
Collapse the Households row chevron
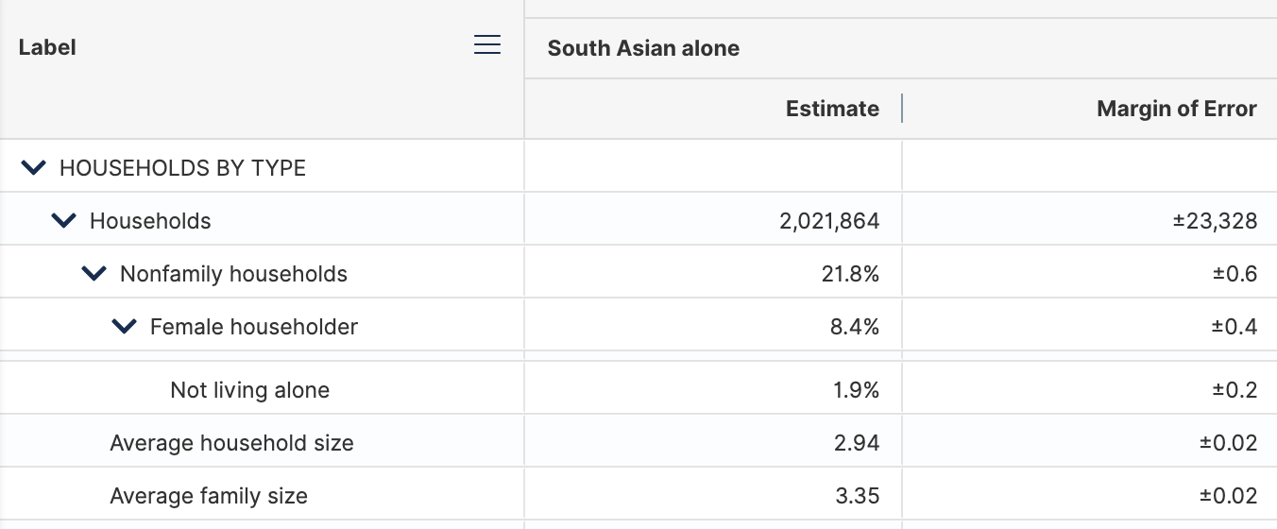point(64,221)
